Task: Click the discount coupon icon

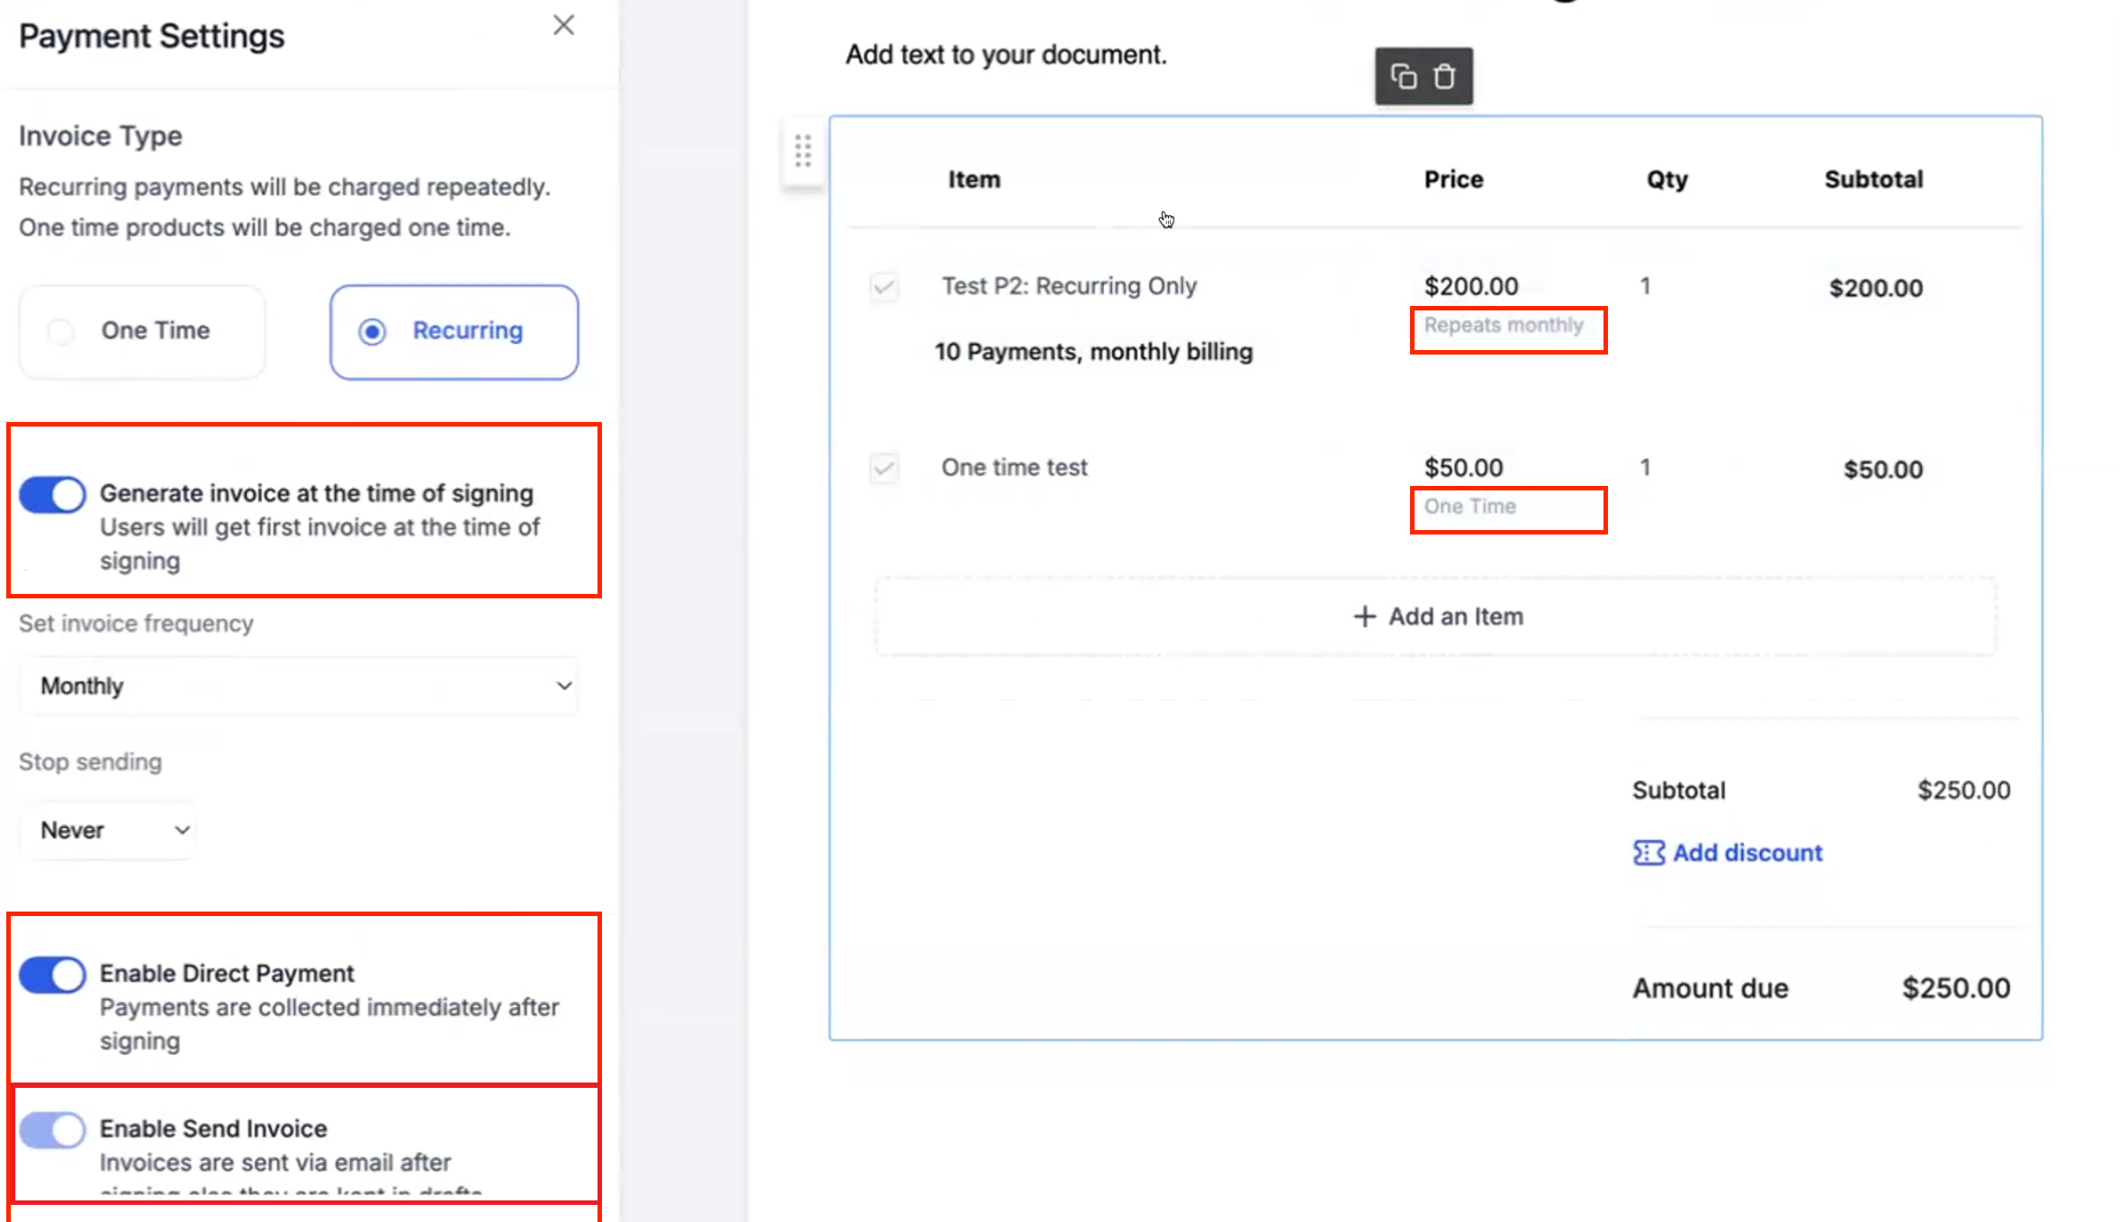Action: click(x=1648, y=852)
